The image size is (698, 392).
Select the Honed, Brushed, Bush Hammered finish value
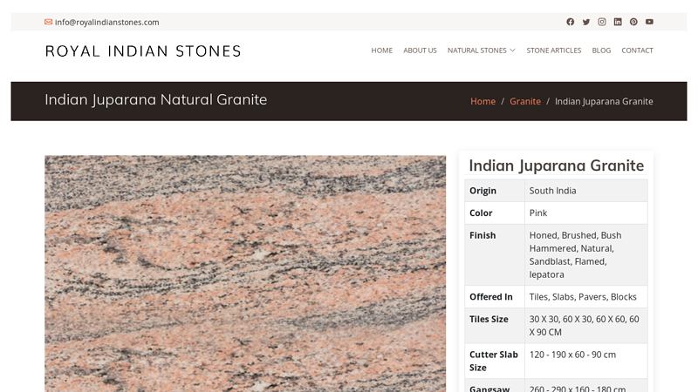pos(586,254)
